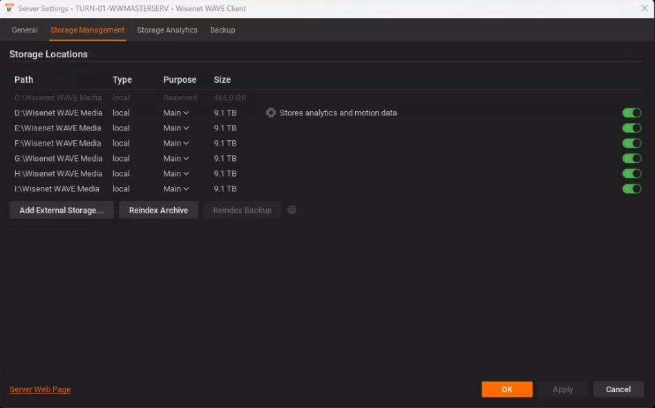Select the E:\Wisenet WAVE Media path
The height and width of the screenshot is (408, 655).
(x=57, y=128)
